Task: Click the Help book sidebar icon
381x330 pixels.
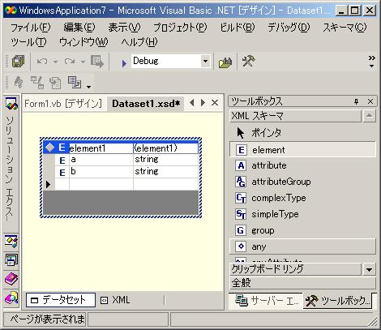Action: 11,279
